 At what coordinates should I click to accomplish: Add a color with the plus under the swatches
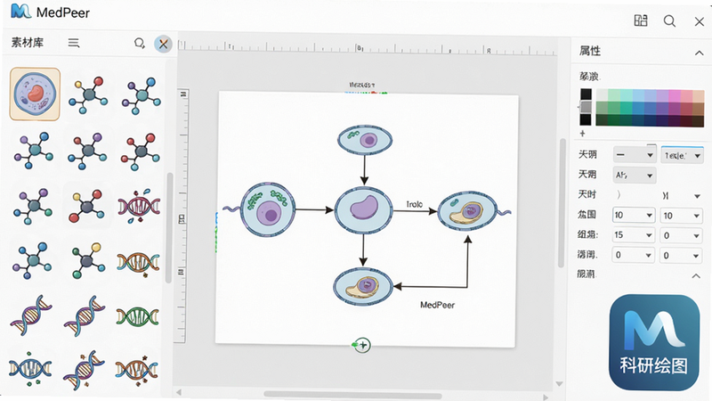tap(583, 134)
